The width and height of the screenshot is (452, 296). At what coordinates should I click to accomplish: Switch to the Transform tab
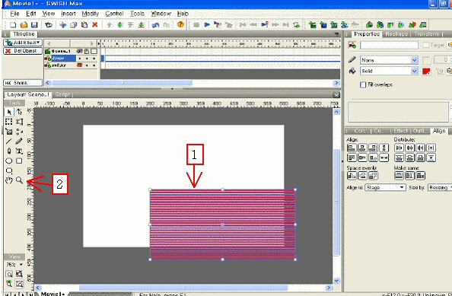click(427, 34)
